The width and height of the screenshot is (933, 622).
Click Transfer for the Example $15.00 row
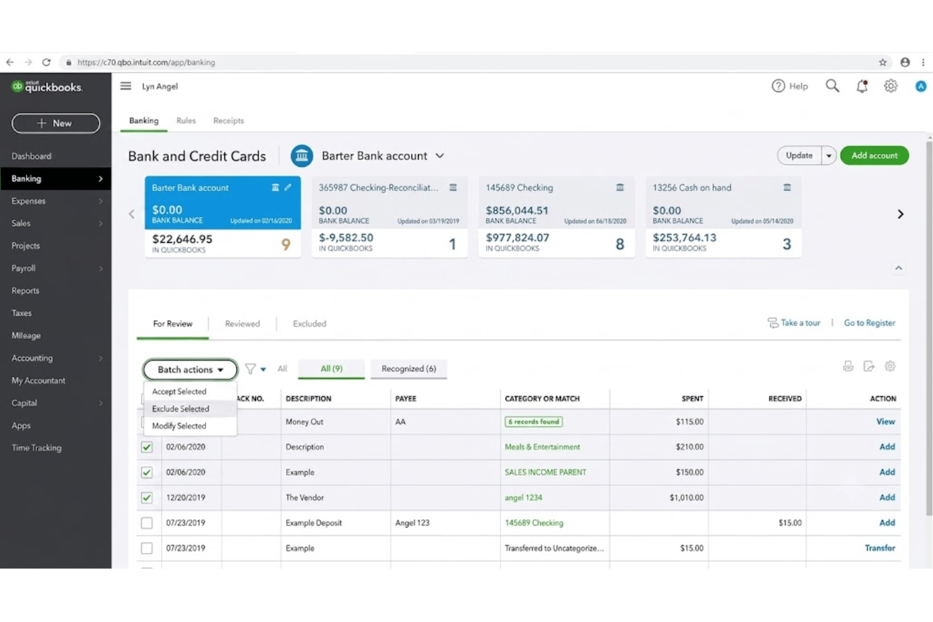[879, 548]
